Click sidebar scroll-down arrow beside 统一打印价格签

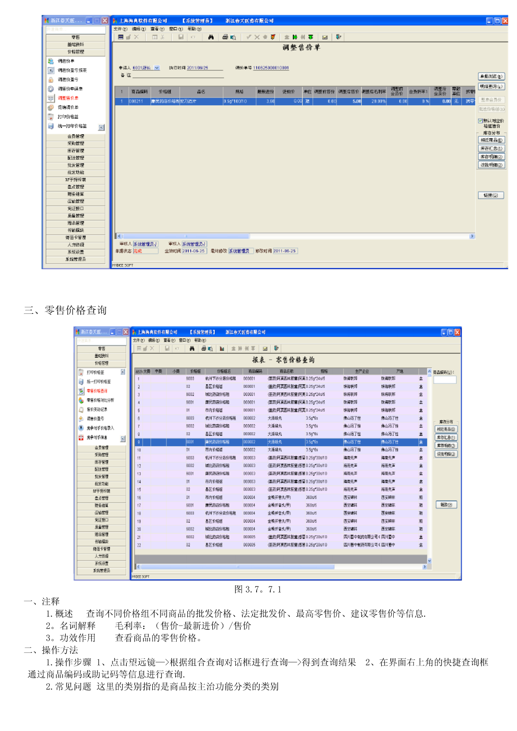101,128
